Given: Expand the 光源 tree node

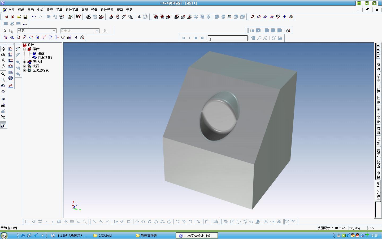Looking at the screenshot, I should click(x=25, y=66).
